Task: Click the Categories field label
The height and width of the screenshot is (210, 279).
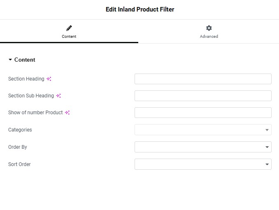Action: point(20,130)
